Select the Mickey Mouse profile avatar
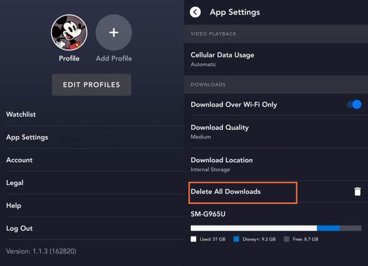 69,33
